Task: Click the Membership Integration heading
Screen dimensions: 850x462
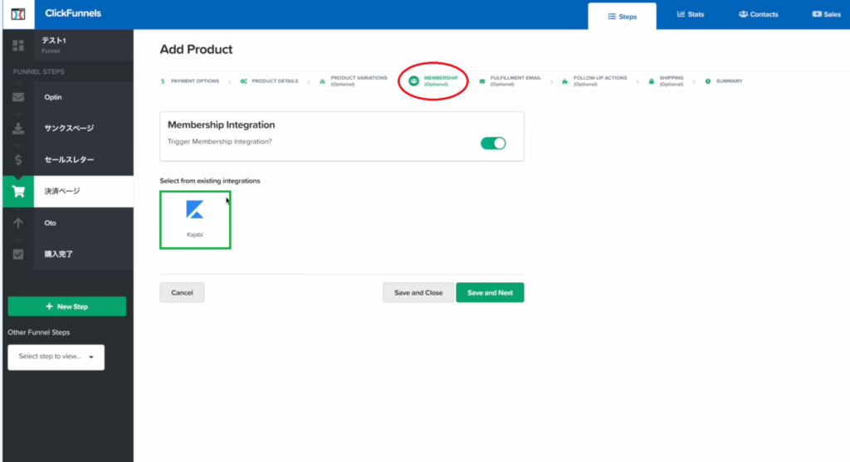Action: coord(221,125)
